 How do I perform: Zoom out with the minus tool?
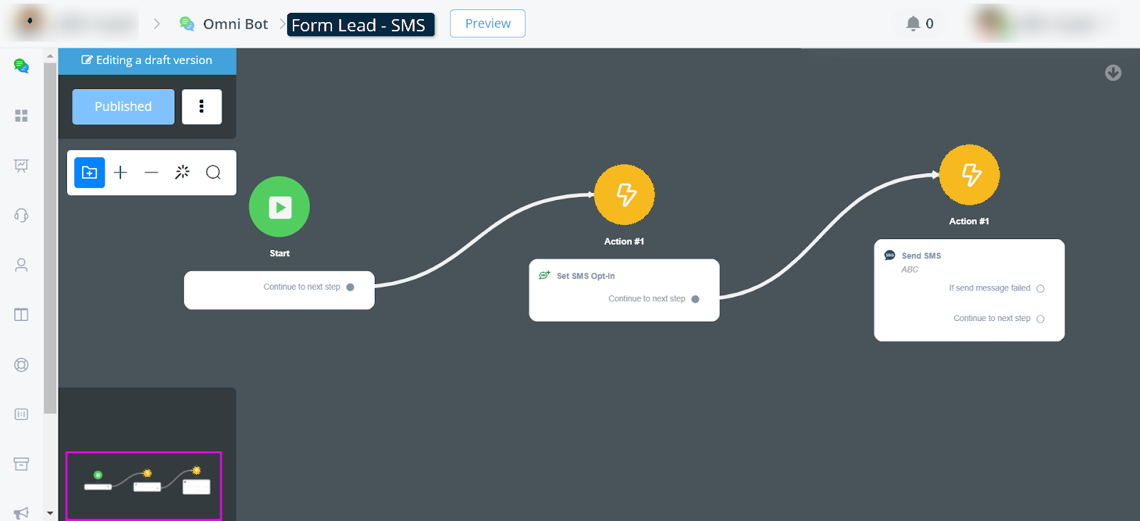click(x=151, y=172)
